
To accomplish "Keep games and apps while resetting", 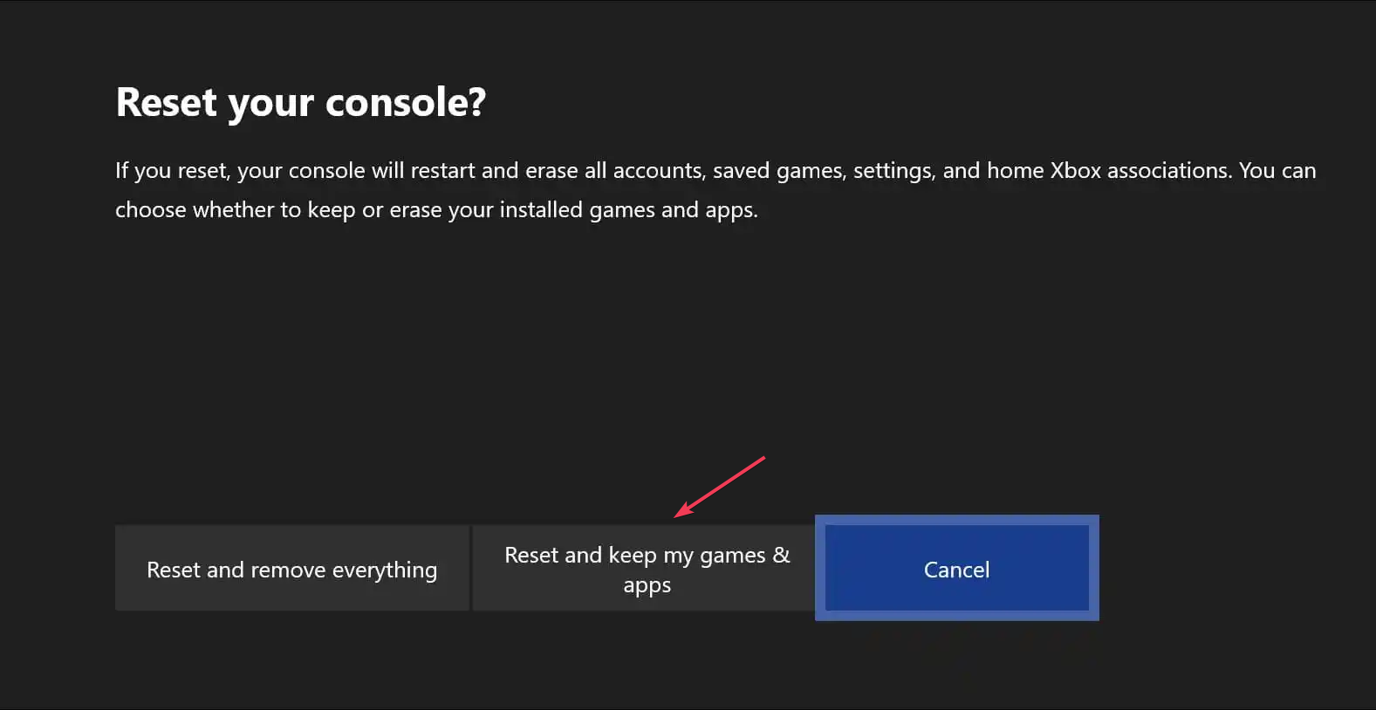I will point(647,569).
